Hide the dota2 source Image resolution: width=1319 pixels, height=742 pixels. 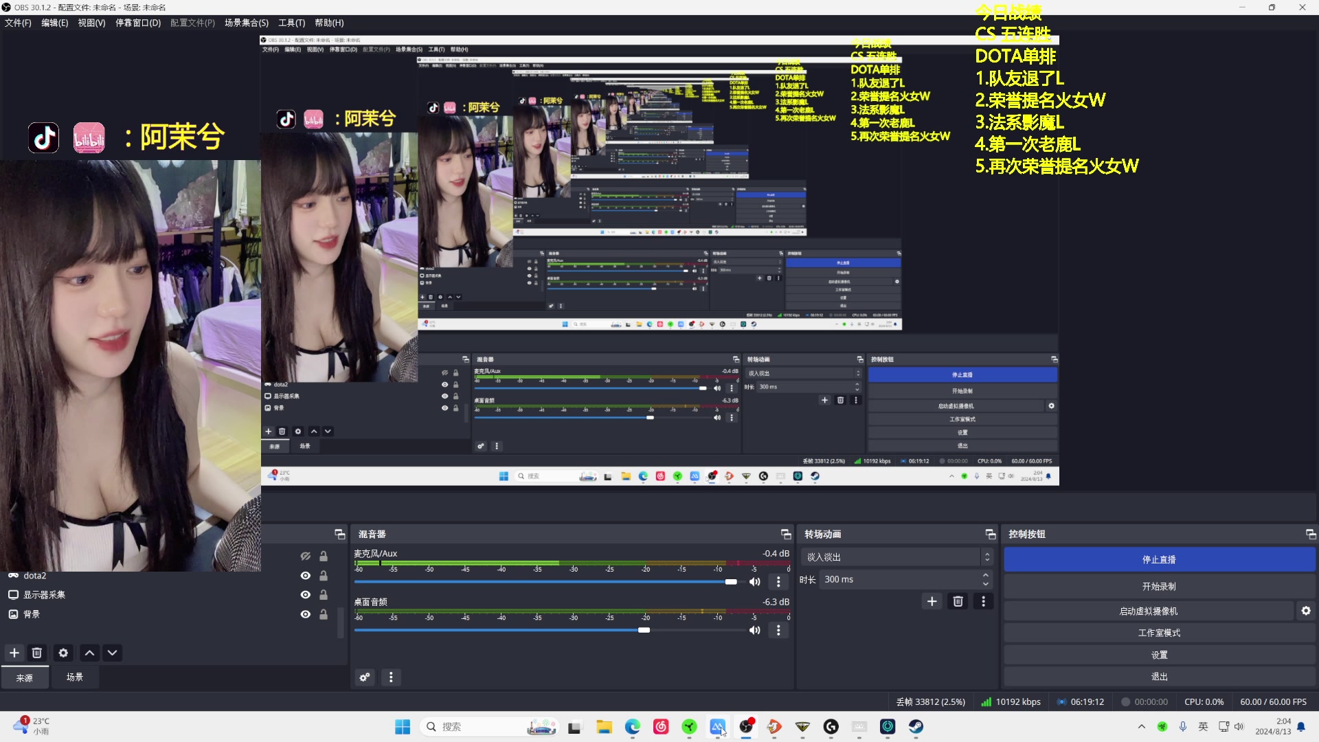tap(305, 576)
